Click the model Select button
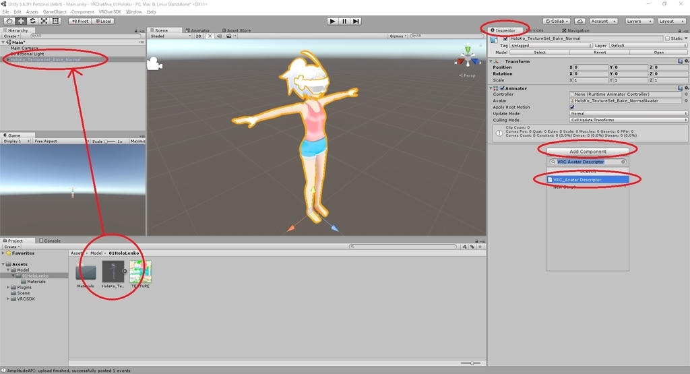 [540, 53]
